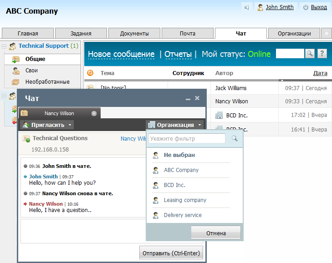Viewport: 332px width, 263px height.
Task: Click Technical Support group icon
Action: click(12, 46)
